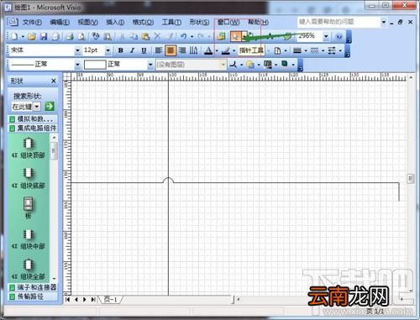Click the Paste clipboard icon
This screenshot has width=420, height=320.
pos(145,36)
